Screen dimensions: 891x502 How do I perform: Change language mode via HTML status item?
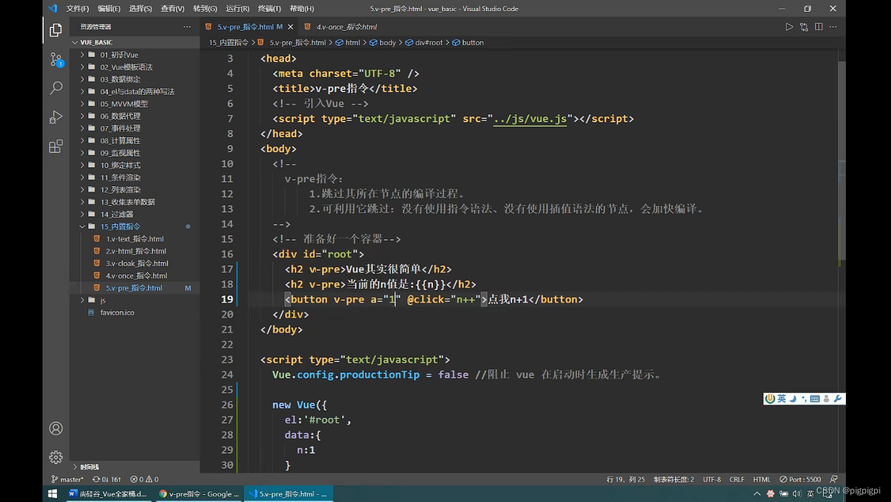pyautogui.click(x=761, y=479)
